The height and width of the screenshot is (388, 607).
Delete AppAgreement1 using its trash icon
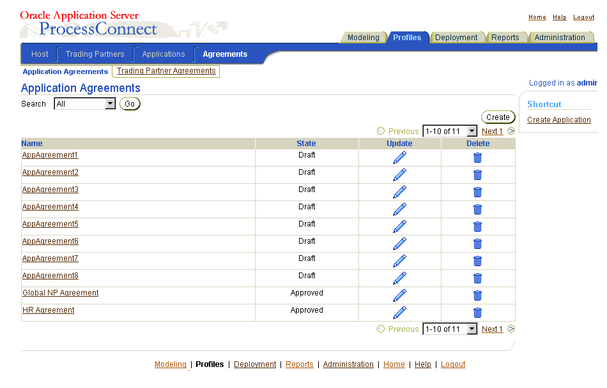click(x=478, y=158)
